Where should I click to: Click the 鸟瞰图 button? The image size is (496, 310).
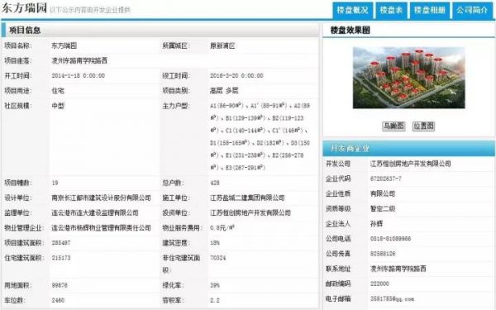tap(393, 126)
